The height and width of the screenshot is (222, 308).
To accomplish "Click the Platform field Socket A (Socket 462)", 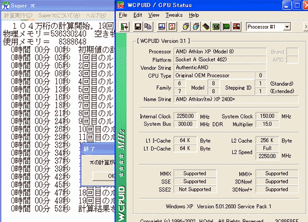I will point(220,60).
